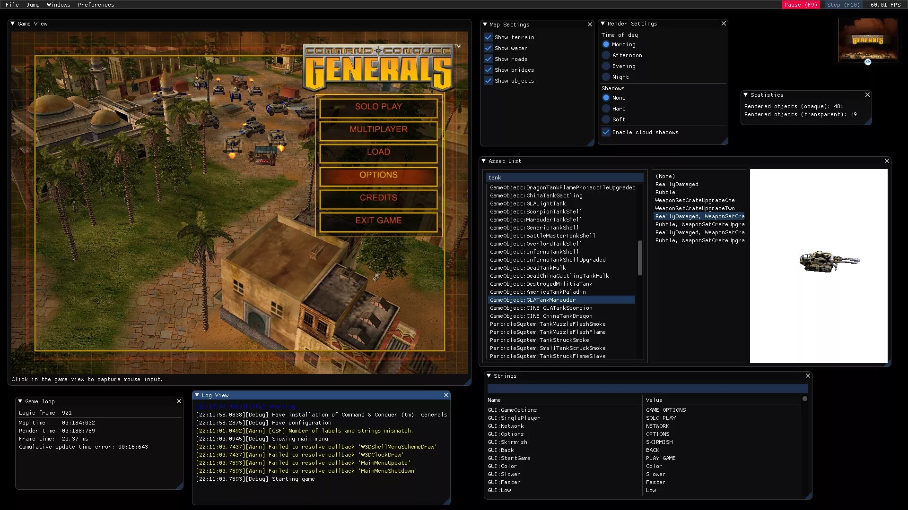Image resolution: width=908 pixels, height=510 pixels.
Task: Select GameObject:AmericaTankPaladin asset
Action: click(x=561, y=292)
